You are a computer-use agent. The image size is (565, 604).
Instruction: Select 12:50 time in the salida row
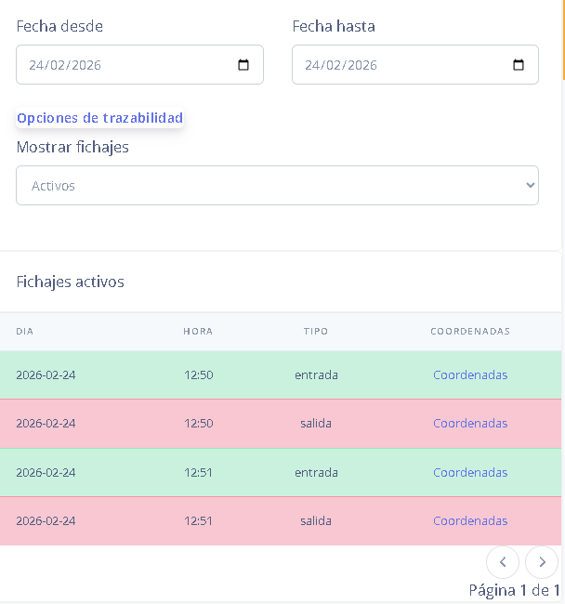[x=198, y=424]
